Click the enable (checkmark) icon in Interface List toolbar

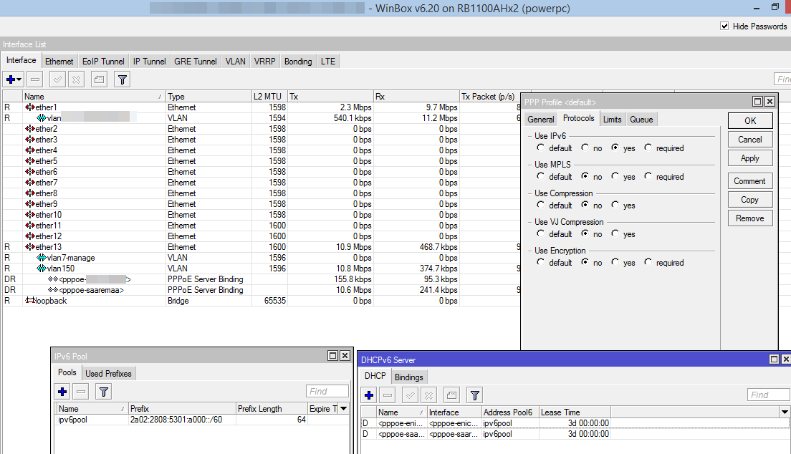(x=57, y=79)
